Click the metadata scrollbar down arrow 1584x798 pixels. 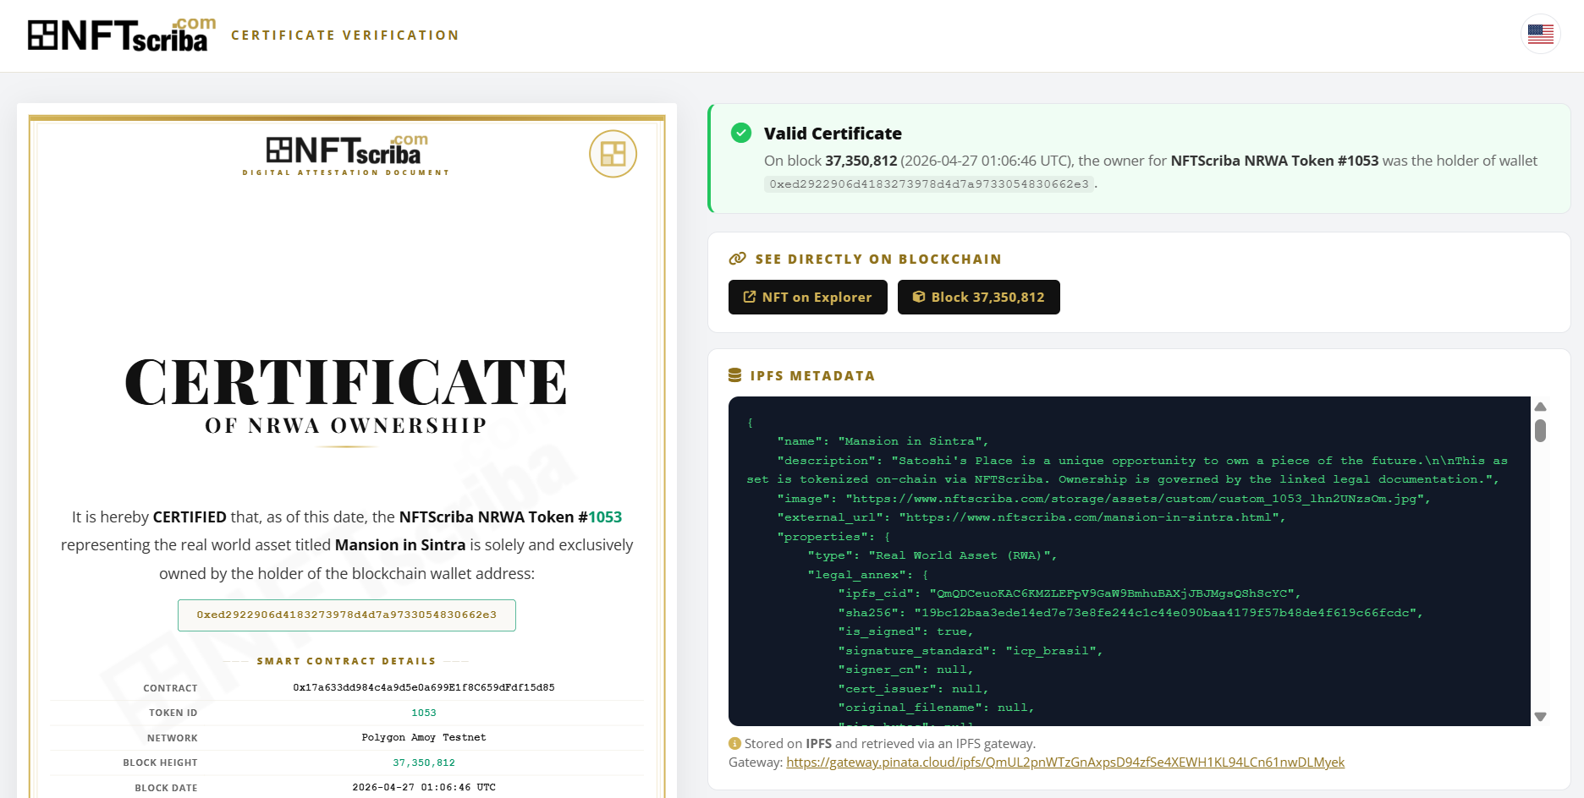(1541, 717)
